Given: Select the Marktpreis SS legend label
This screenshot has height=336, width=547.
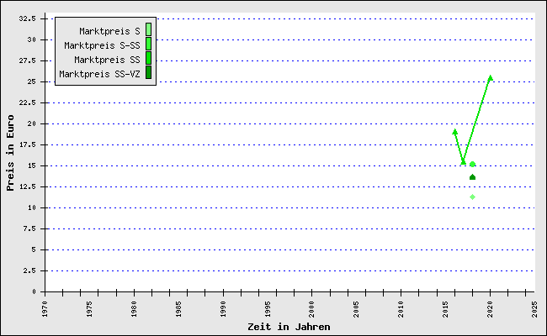Looking at the screenshot, I should (107, 60).
